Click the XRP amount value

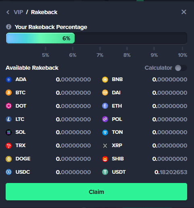point(170,146)
